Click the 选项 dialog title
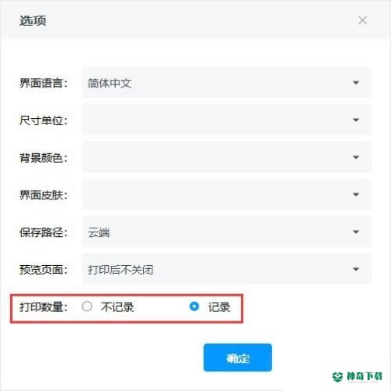 (x=33, y=20)
